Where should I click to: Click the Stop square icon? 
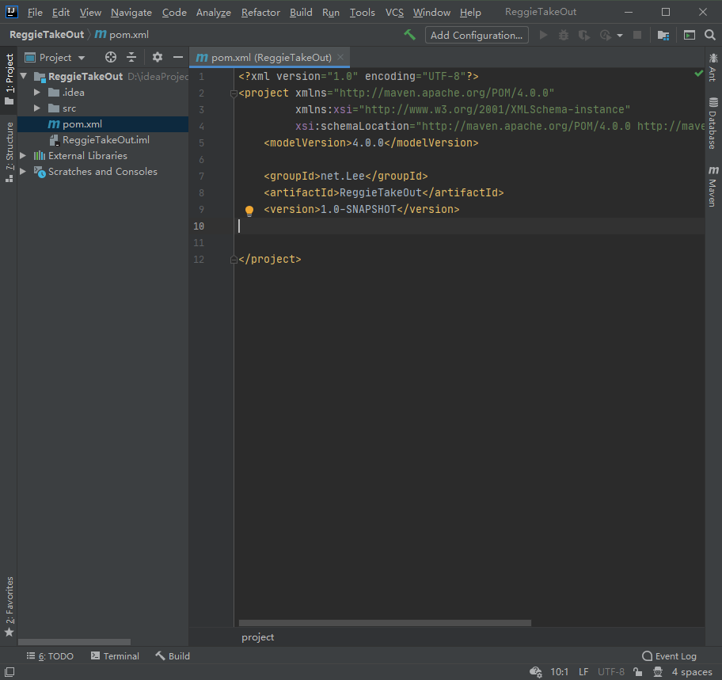[637, 35]
